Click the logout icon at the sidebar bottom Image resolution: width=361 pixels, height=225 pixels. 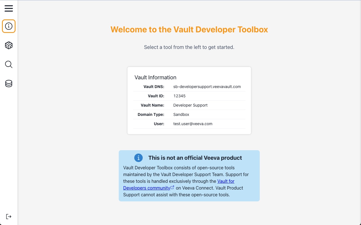coord(9,216)
